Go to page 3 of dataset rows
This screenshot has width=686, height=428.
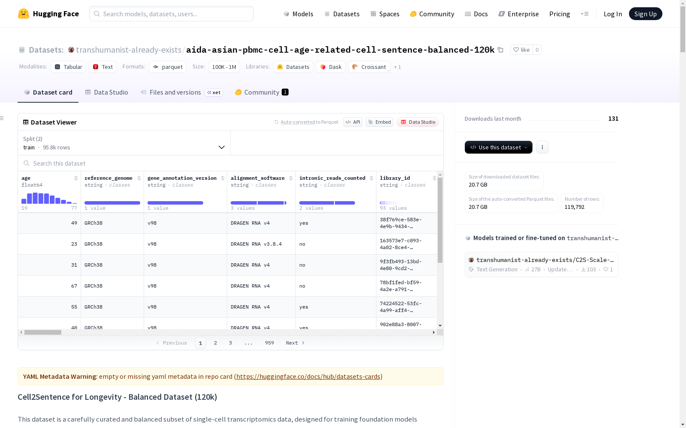click(230, 343)
